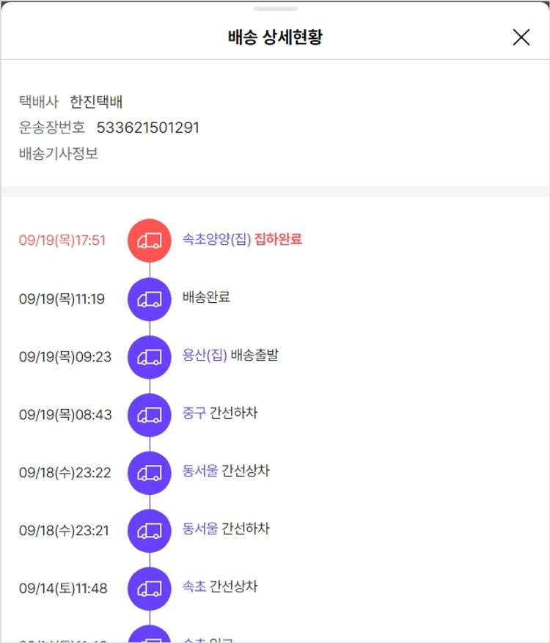Click the truck icon for 동서울 간선하차

[150, 531]
